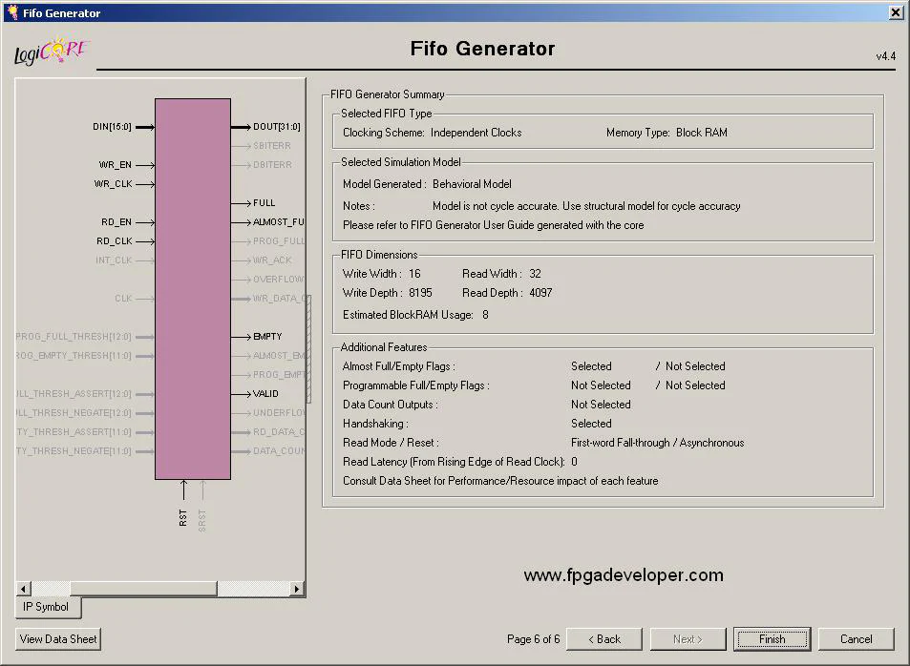The width and height of the screenshot is (910, 666).
Task: Open the View Data Sheet button
Action: point(58,639)
